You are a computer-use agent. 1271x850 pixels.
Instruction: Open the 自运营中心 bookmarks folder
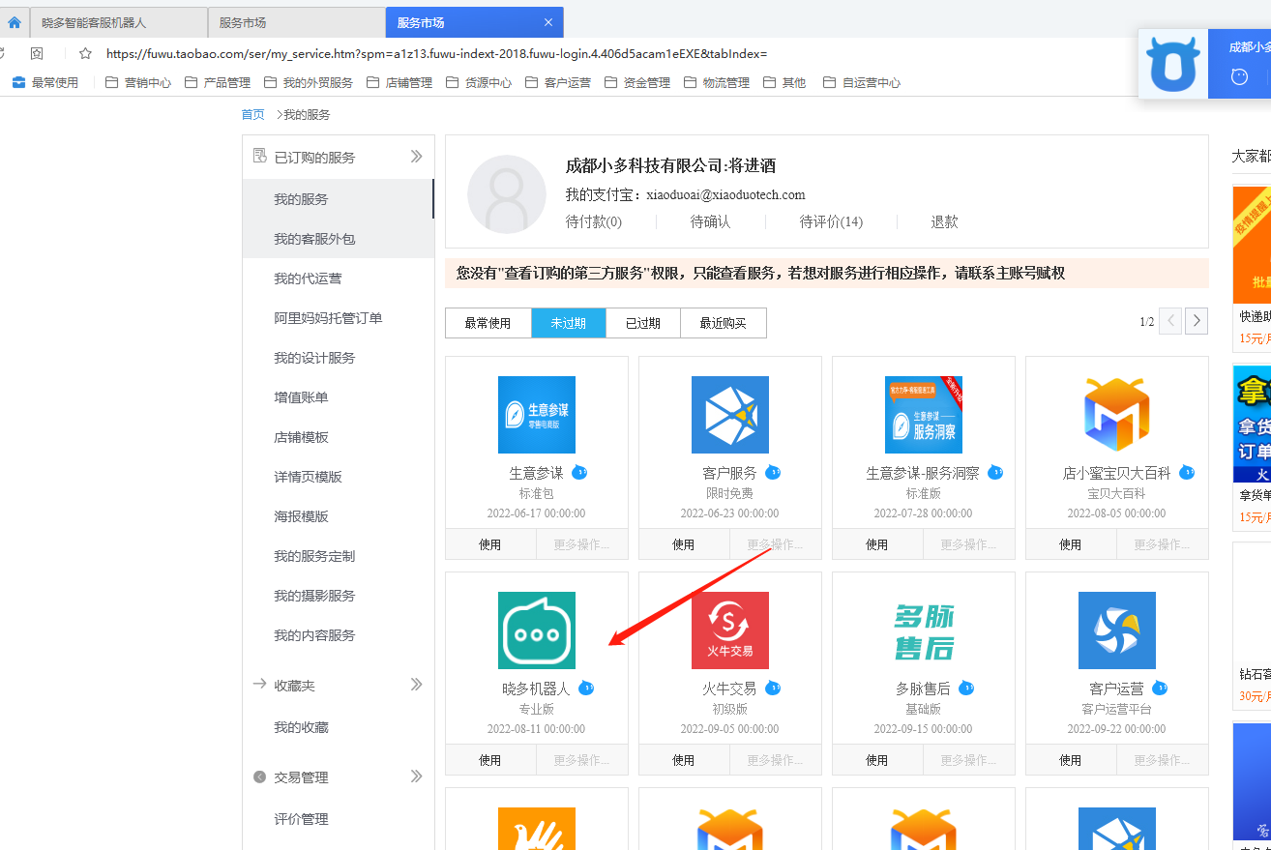[862, 83]
